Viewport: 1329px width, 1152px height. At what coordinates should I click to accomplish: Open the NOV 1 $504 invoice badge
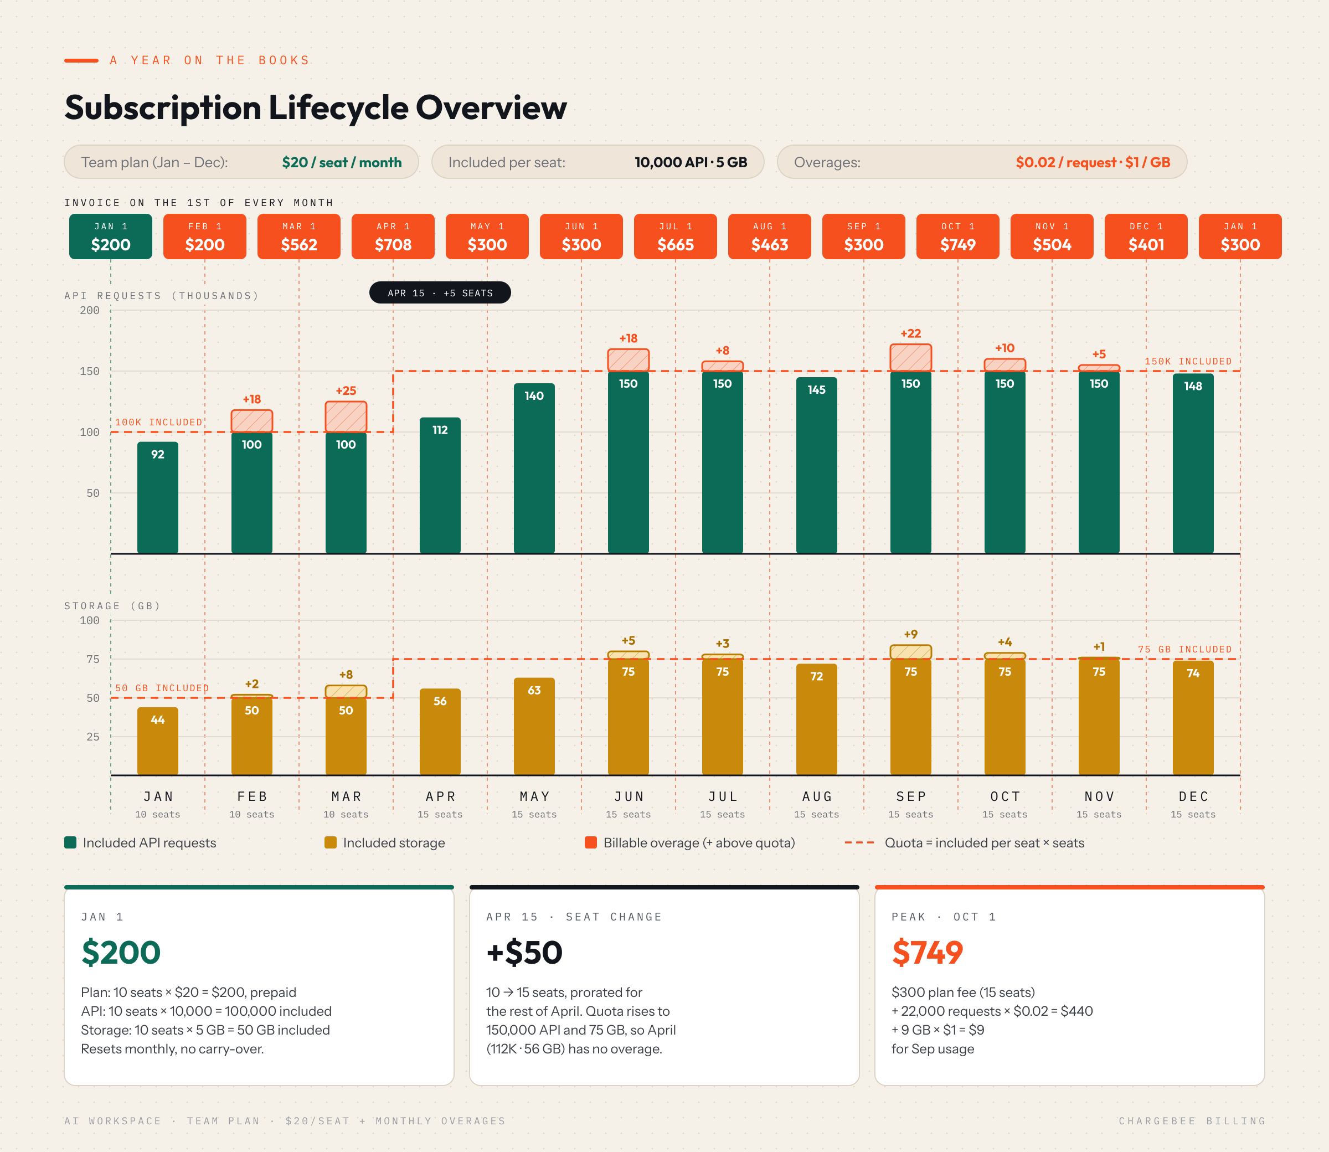1052,236
